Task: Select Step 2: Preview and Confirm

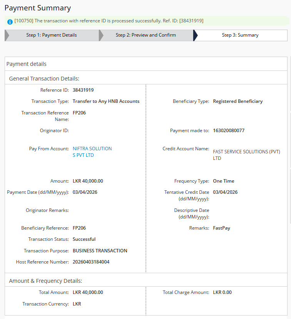Action: [145, 35]
